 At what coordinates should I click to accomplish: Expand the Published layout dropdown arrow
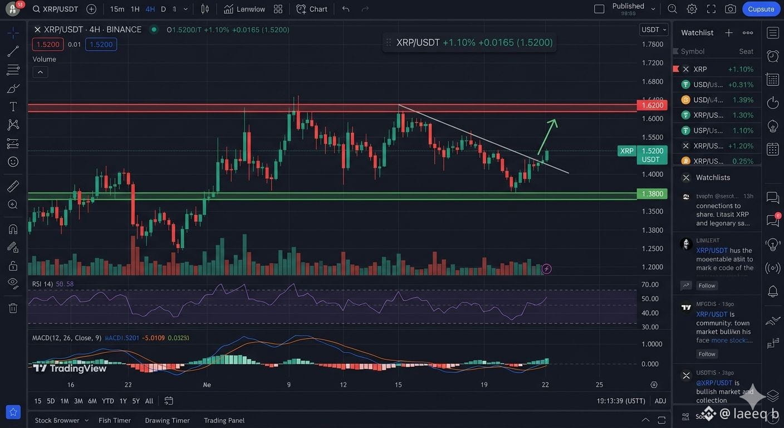[653, 9]
